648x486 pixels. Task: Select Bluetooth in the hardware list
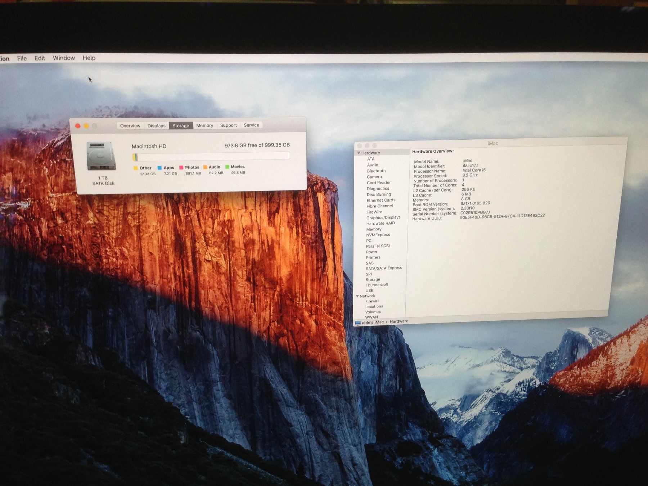point(376,171)
